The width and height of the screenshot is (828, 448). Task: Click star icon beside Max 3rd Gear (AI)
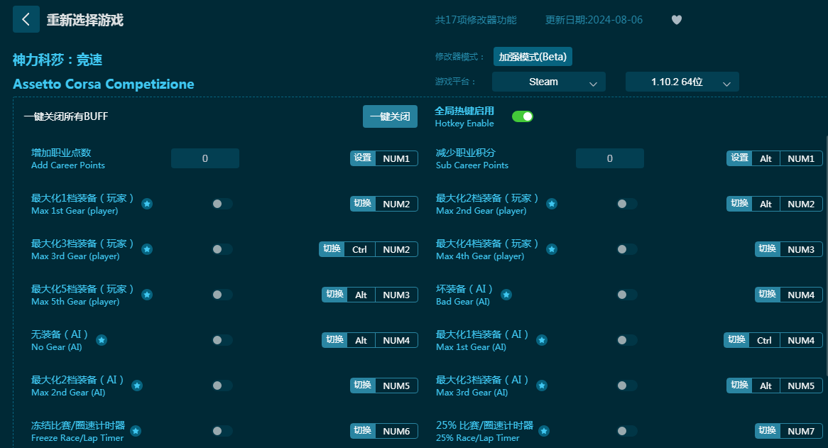pyautogui.click(x=542, y=386)
